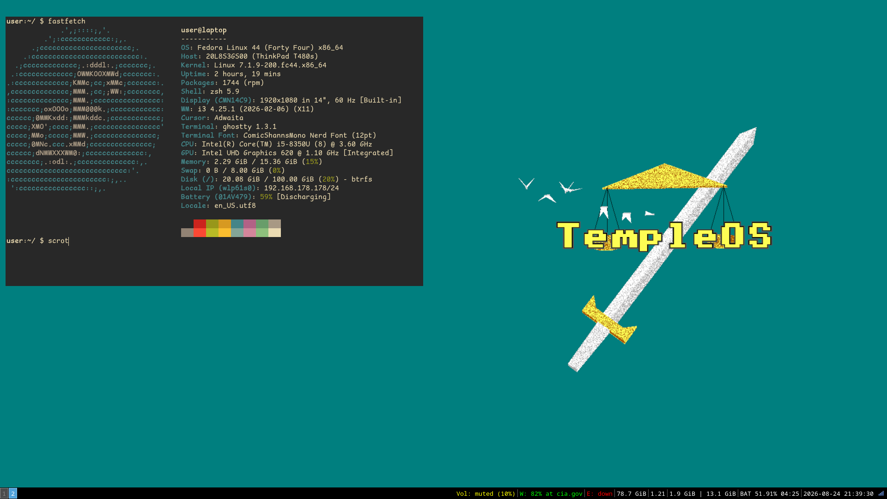887x499 pixels.
Task: Switch to workspace 2 in the i3 bar
Action: [x=13, y=493]
